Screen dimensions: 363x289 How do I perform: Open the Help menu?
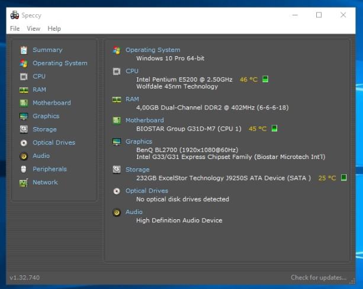click(x=54, y=28)
